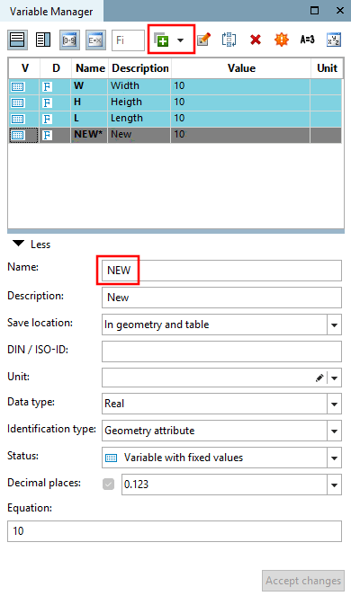Select the Variable Manager tab title
This screenshot has height=596, width=351.
[51, 12]
